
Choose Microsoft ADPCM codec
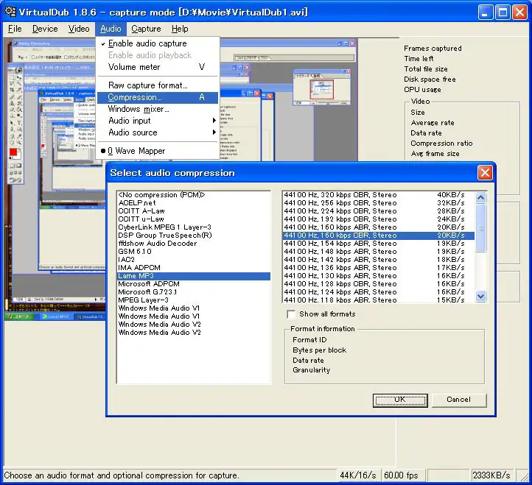149,284
